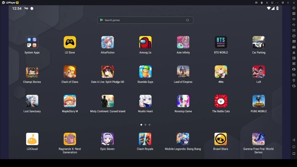Image resolution: width=297 pixels, height=167 pixels.
Task: Click the Google Play logo in search bar
Action: (x=102, y=20)
